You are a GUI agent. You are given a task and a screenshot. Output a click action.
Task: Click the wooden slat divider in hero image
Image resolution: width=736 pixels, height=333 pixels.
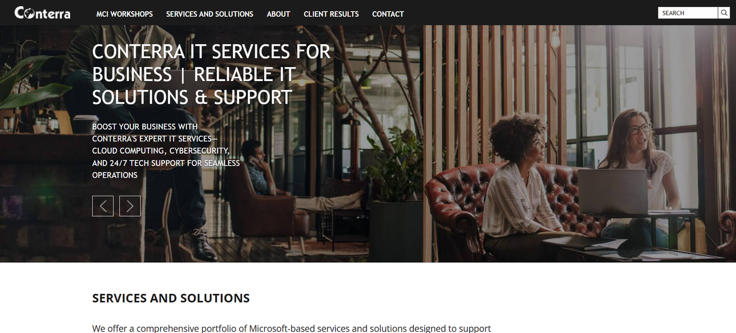coord(495,98)
